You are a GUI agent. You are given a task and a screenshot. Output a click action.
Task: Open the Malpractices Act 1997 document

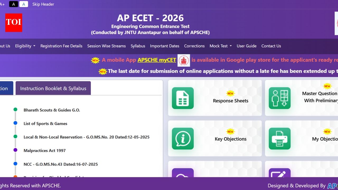pos(44,150)
